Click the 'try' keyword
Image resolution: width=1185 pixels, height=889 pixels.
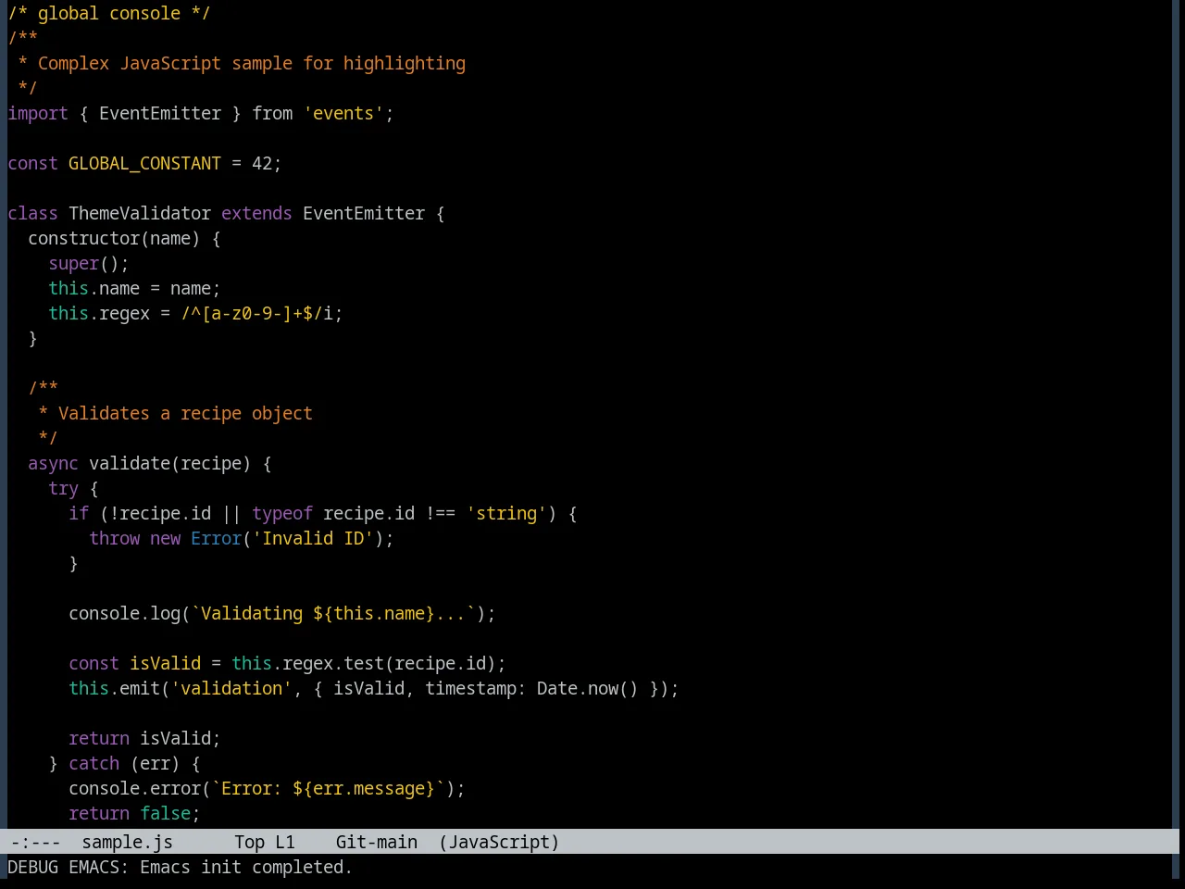tap(63, 488)
